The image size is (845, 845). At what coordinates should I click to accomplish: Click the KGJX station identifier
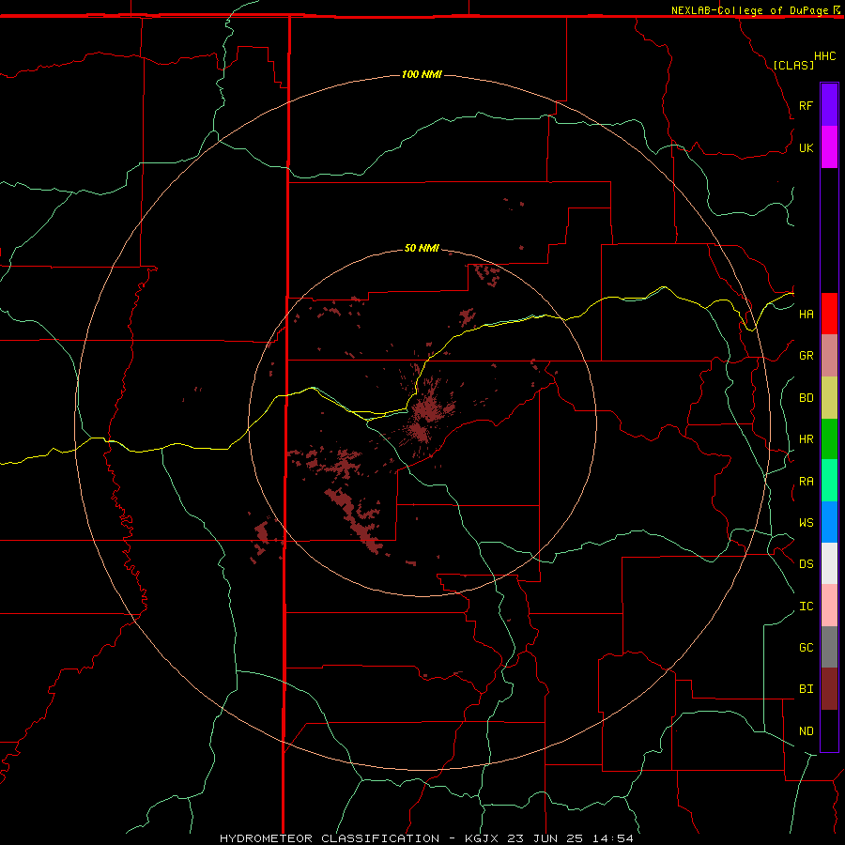[x=482, y=838]
